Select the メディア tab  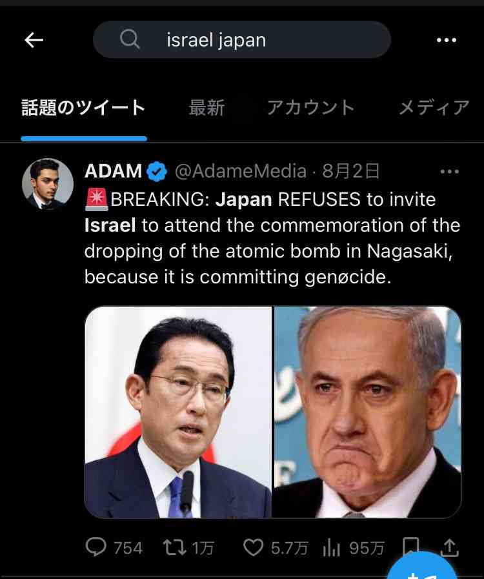pyautogui.click(x=434, y=108)
